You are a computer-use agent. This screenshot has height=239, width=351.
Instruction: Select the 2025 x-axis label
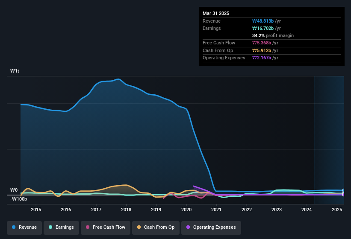click(x=337, y=210)
